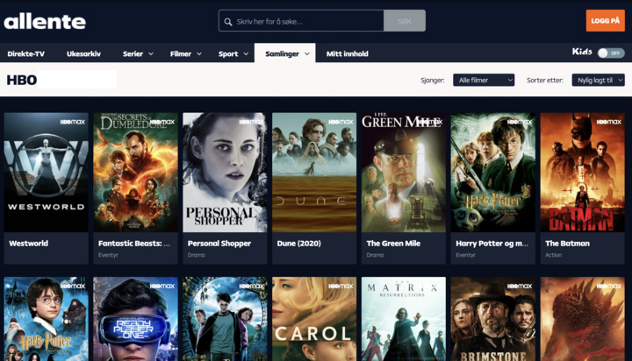The width and height of the screenshot is (632, 361).
Task: Click the Westworld title text
Action: tap(29, 243)
